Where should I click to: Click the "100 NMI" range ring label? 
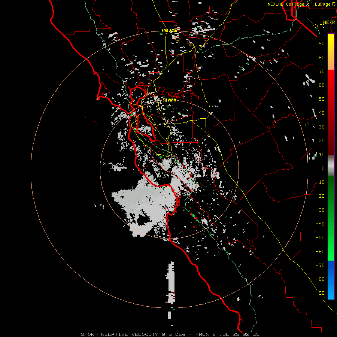click(169, 31)
